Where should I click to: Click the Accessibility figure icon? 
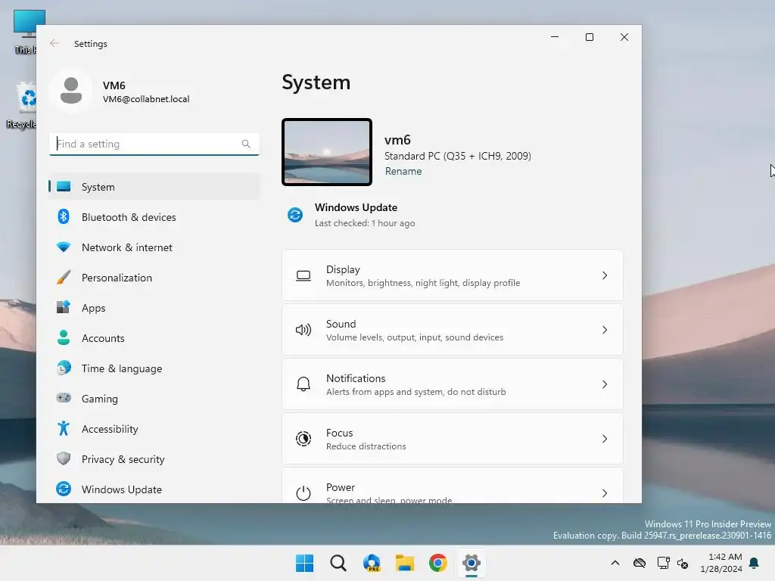point(64,428)
